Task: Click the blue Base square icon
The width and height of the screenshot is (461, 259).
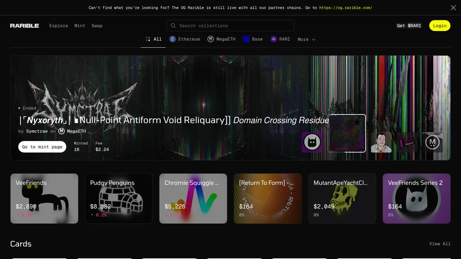Action: 246,39
